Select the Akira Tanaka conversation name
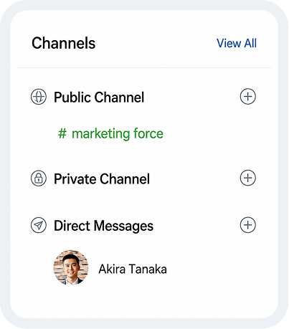The height and width of the screenshot is (329, 289). (133, 269)
